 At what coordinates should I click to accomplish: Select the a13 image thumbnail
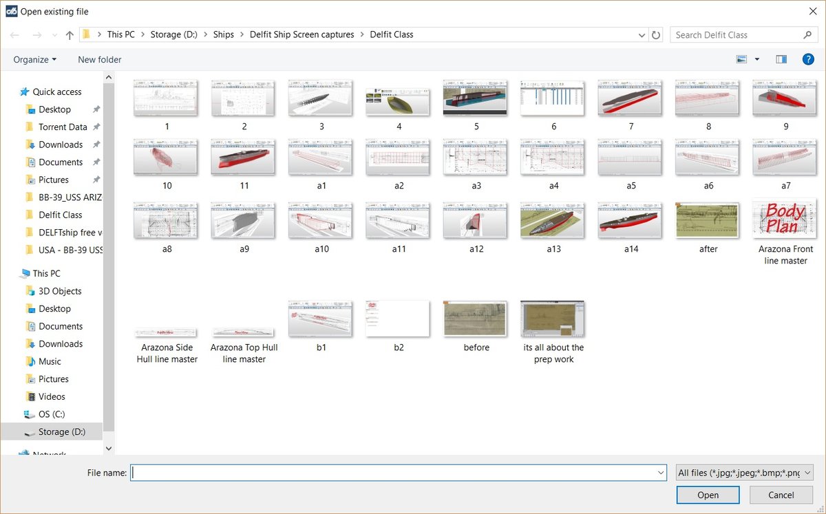pyautogui.click(x=553, y=220)
